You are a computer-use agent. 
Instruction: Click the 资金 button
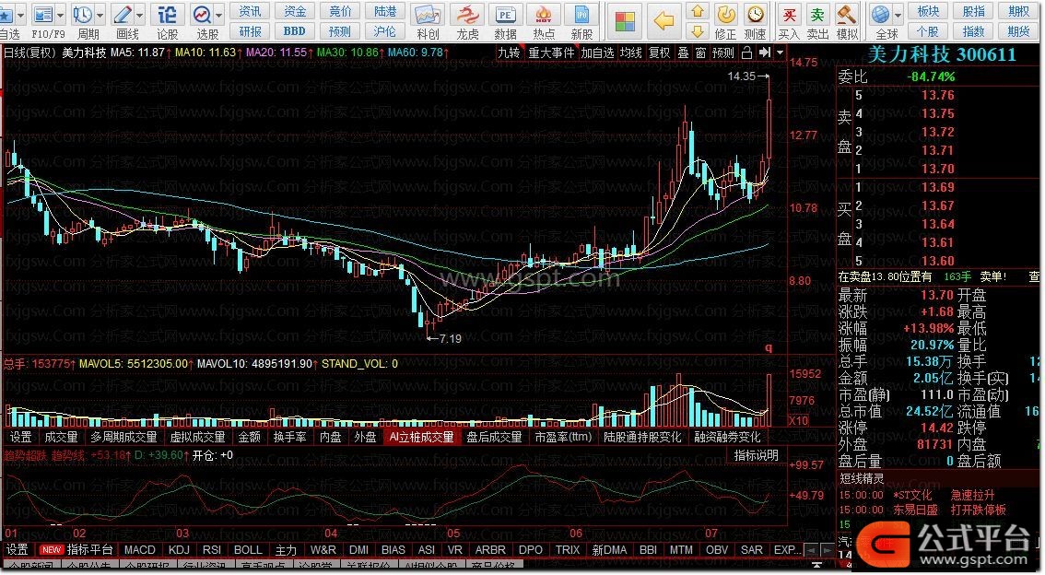pyautogui.click(x=295, y=11)
